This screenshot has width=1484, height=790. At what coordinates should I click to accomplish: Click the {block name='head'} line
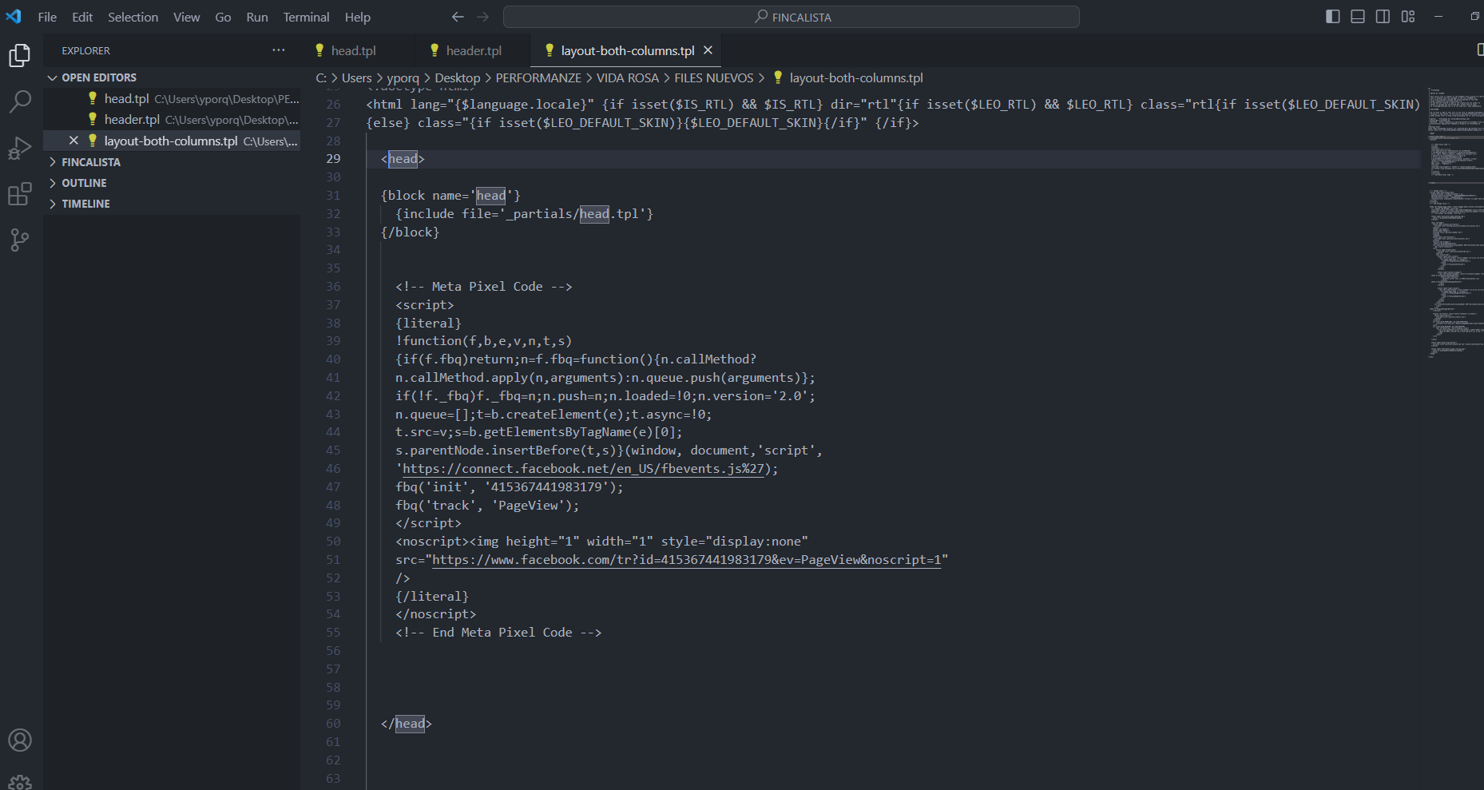[x=450, y=196]
